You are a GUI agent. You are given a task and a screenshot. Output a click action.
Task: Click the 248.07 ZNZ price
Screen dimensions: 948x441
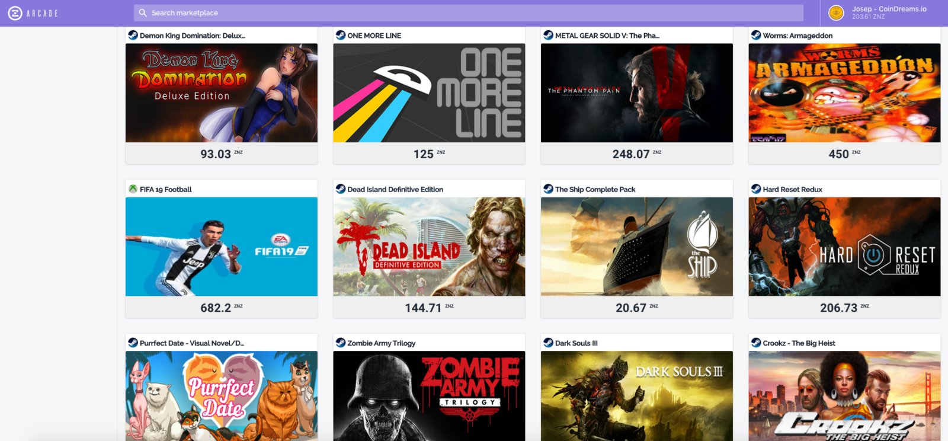637,154
